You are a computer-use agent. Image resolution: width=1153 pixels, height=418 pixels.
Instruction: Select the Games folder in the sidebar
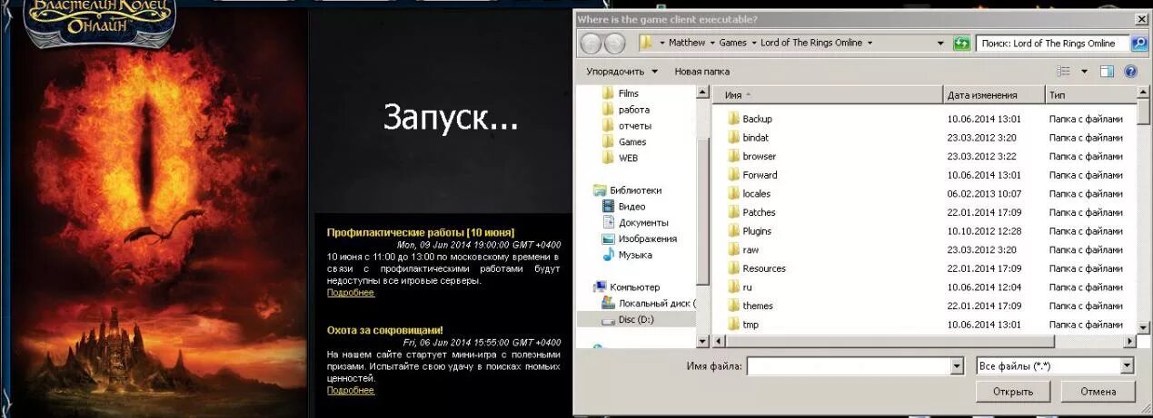pos(623,142)
